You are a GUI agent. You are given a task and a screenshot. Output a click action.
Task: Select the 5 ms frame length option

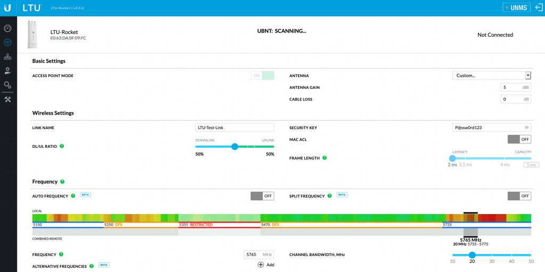530,165
